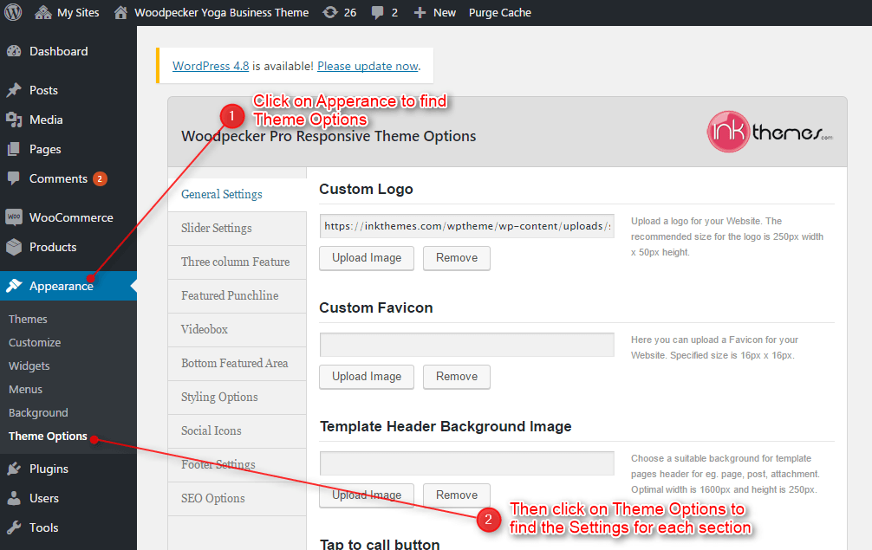Click the Products box icon
872x550 pixels.
coord(14,247)
